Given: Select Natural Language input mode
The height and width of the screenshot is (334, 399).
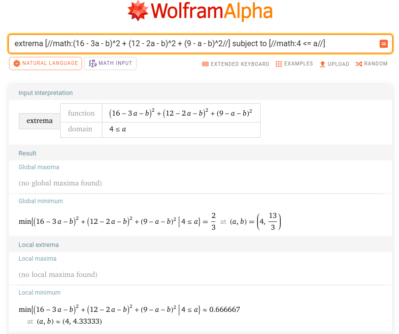Looking at the screenshot, I should [45, 63].
